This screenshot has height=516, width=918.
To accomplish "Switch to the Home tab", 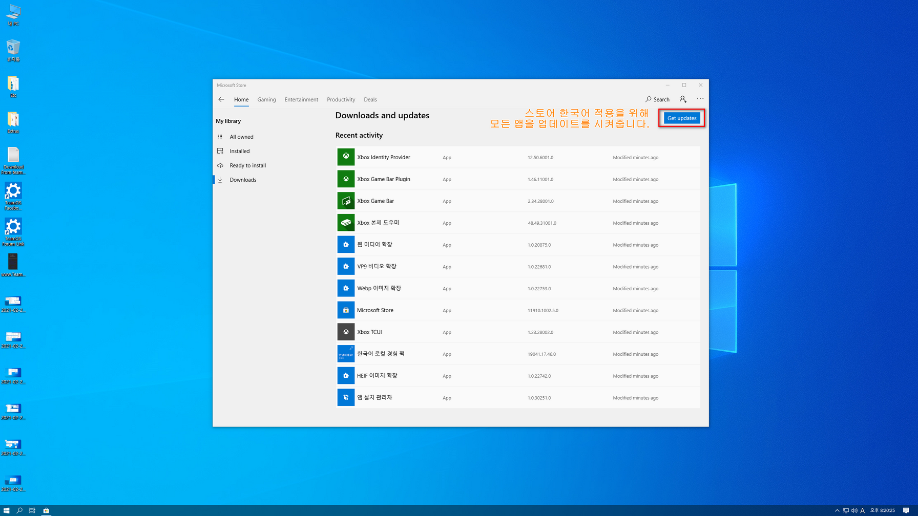I will pos(241,99).
